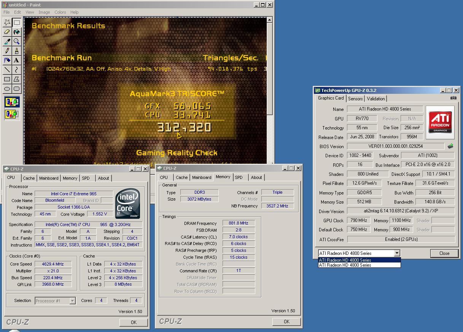Select the Rounded Rectangle tool
Screen dimensions: 463x332
[x=17, y=89]
